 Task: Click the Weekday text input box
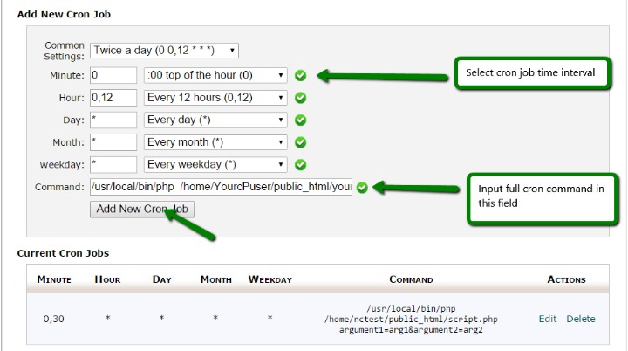click(x=113, y=163)
